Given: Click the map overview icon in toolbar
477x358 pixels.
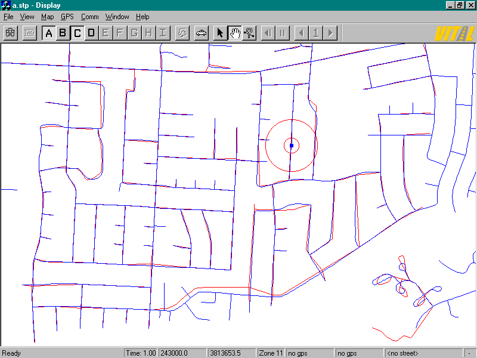Looking at the screenshot, I should [11, 33].
